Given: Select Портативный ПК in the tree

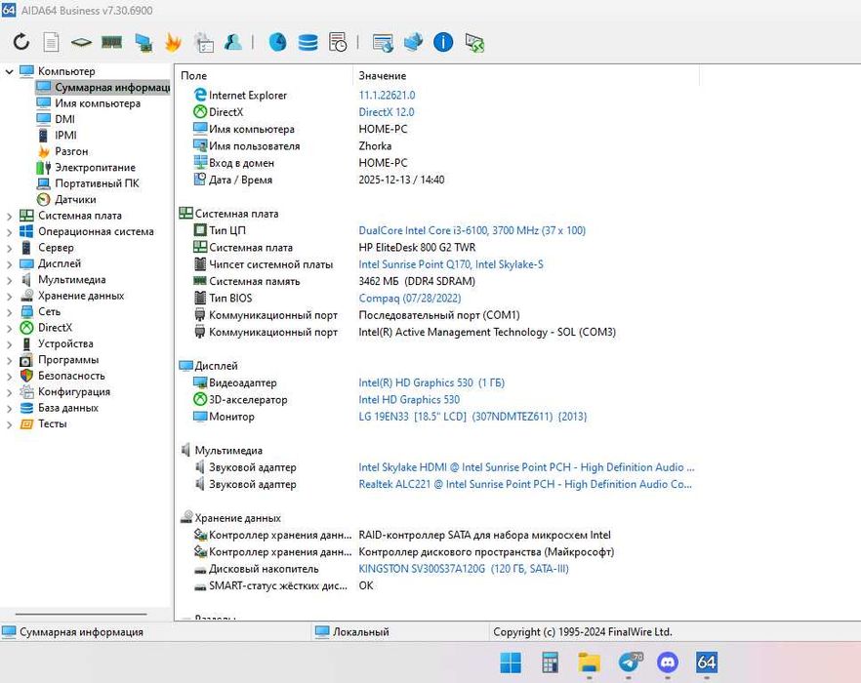Looking at the screenshot, I should pos(97,183).
